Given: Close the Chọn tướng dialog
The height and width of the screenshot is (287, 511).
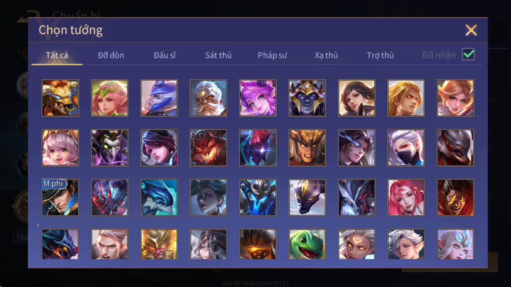Looking at the screenshot, I should coord(471,30).
